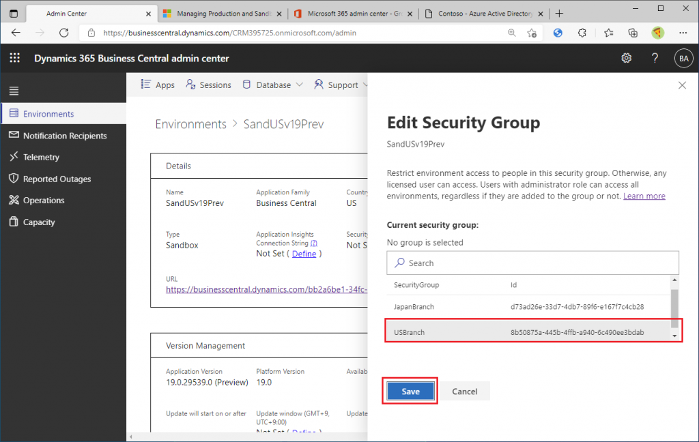
Task: Open Notification Recipients in the sidebar
Action: pos(63,136)
